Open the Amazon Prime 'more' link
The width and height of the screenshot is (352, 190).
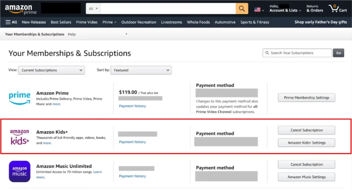[x=56, y=104]
